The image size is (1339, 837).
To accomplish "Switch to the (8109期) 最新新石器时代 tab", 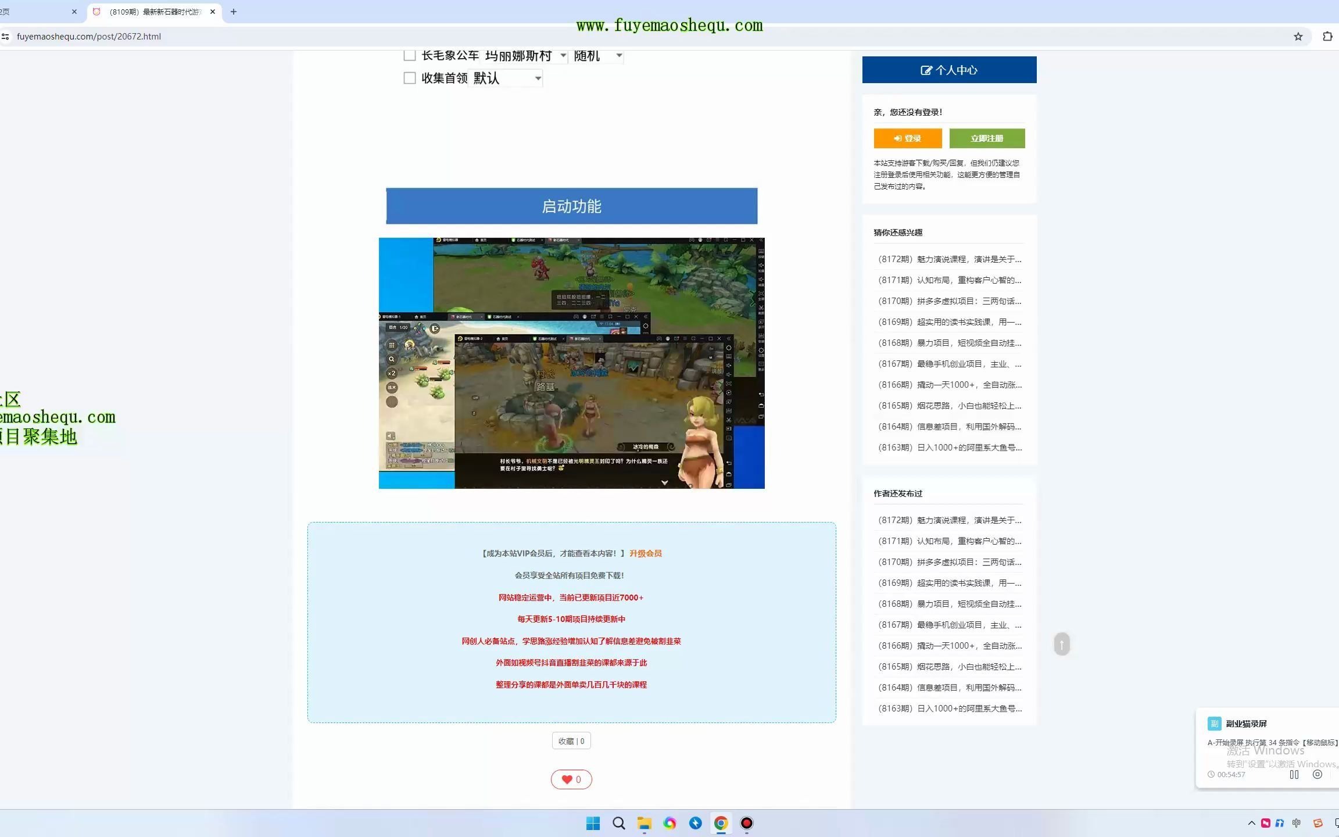I will (x=155, y=12).
